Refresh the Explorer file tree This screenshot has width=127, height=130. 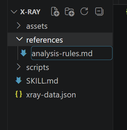[84, 11]
